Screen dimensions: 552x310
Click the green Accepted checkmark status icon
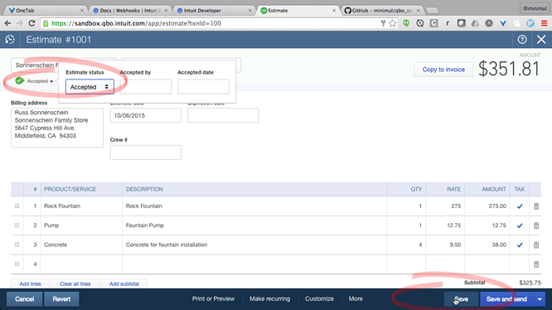pyautogui.click(x=20, y=81)
